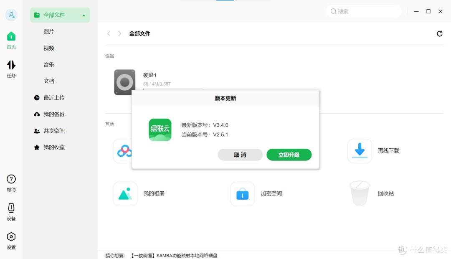Image resolution: width=451 pixels, height=259 pixels.
Task: Open the 离线下载 download icon
Action: click(x=360, y=151)
